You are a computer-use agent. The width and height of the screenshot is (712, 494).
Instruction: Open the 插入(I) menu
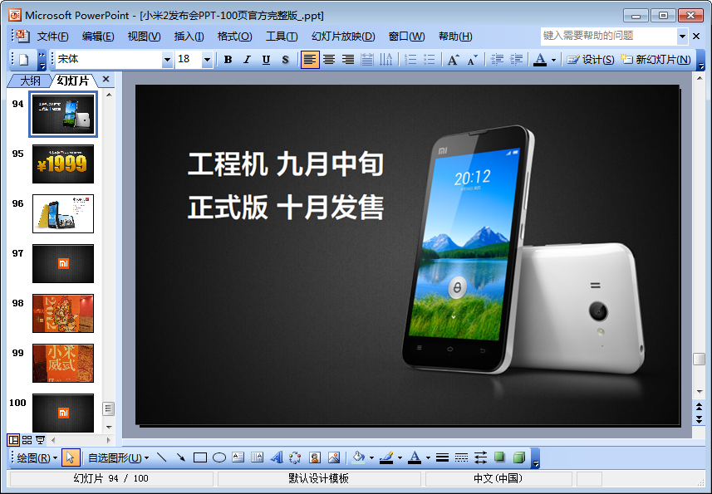(189, 37)
